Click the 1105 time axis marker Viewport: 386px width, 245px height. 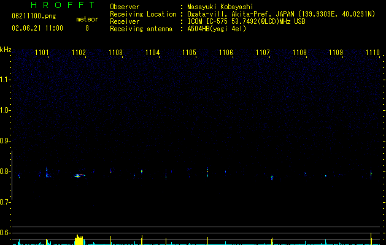coord(189,53)
